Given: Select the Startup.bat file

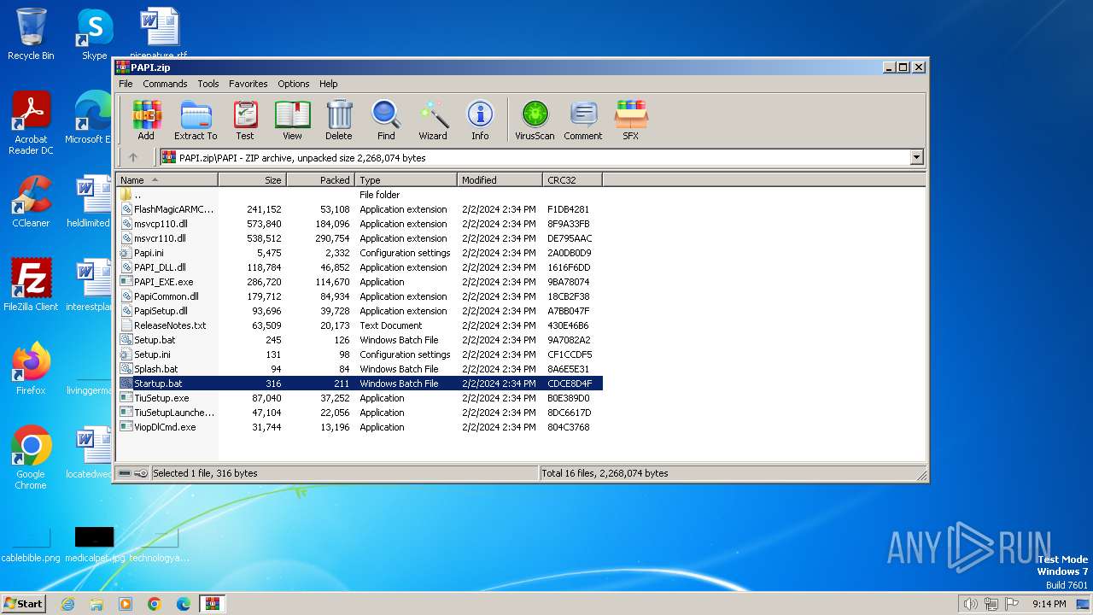Looking at the screenshot, I should pos(359,384).
